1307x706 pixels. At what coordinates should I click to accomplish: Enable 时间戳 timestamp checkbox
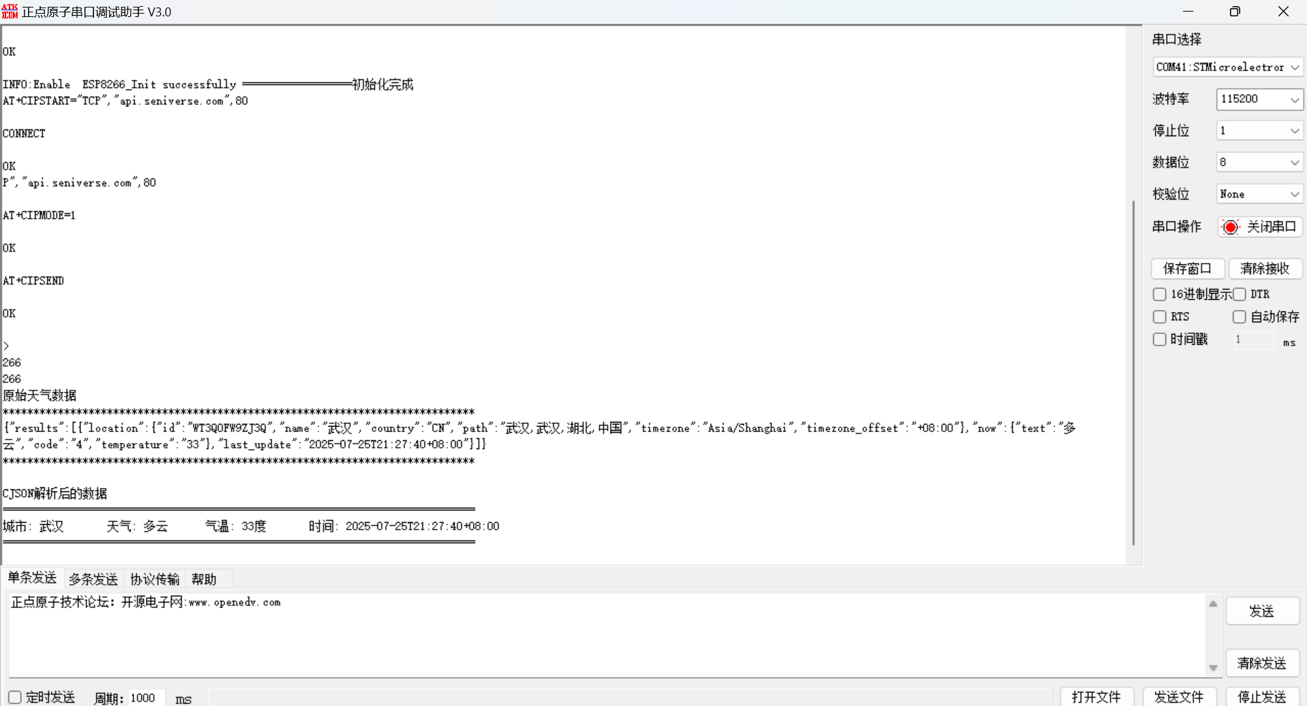[1159, 339]
